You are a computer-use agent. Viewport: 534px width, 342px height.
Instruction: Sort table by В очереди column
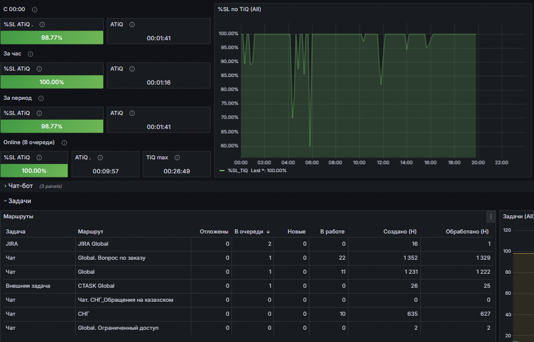[x=249, y=232]
